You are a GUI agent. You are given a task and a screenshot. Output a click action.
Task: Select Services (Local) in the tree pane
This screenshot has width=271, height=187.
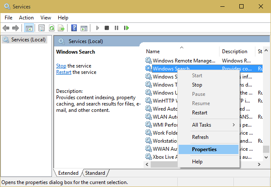click(24, 40)
